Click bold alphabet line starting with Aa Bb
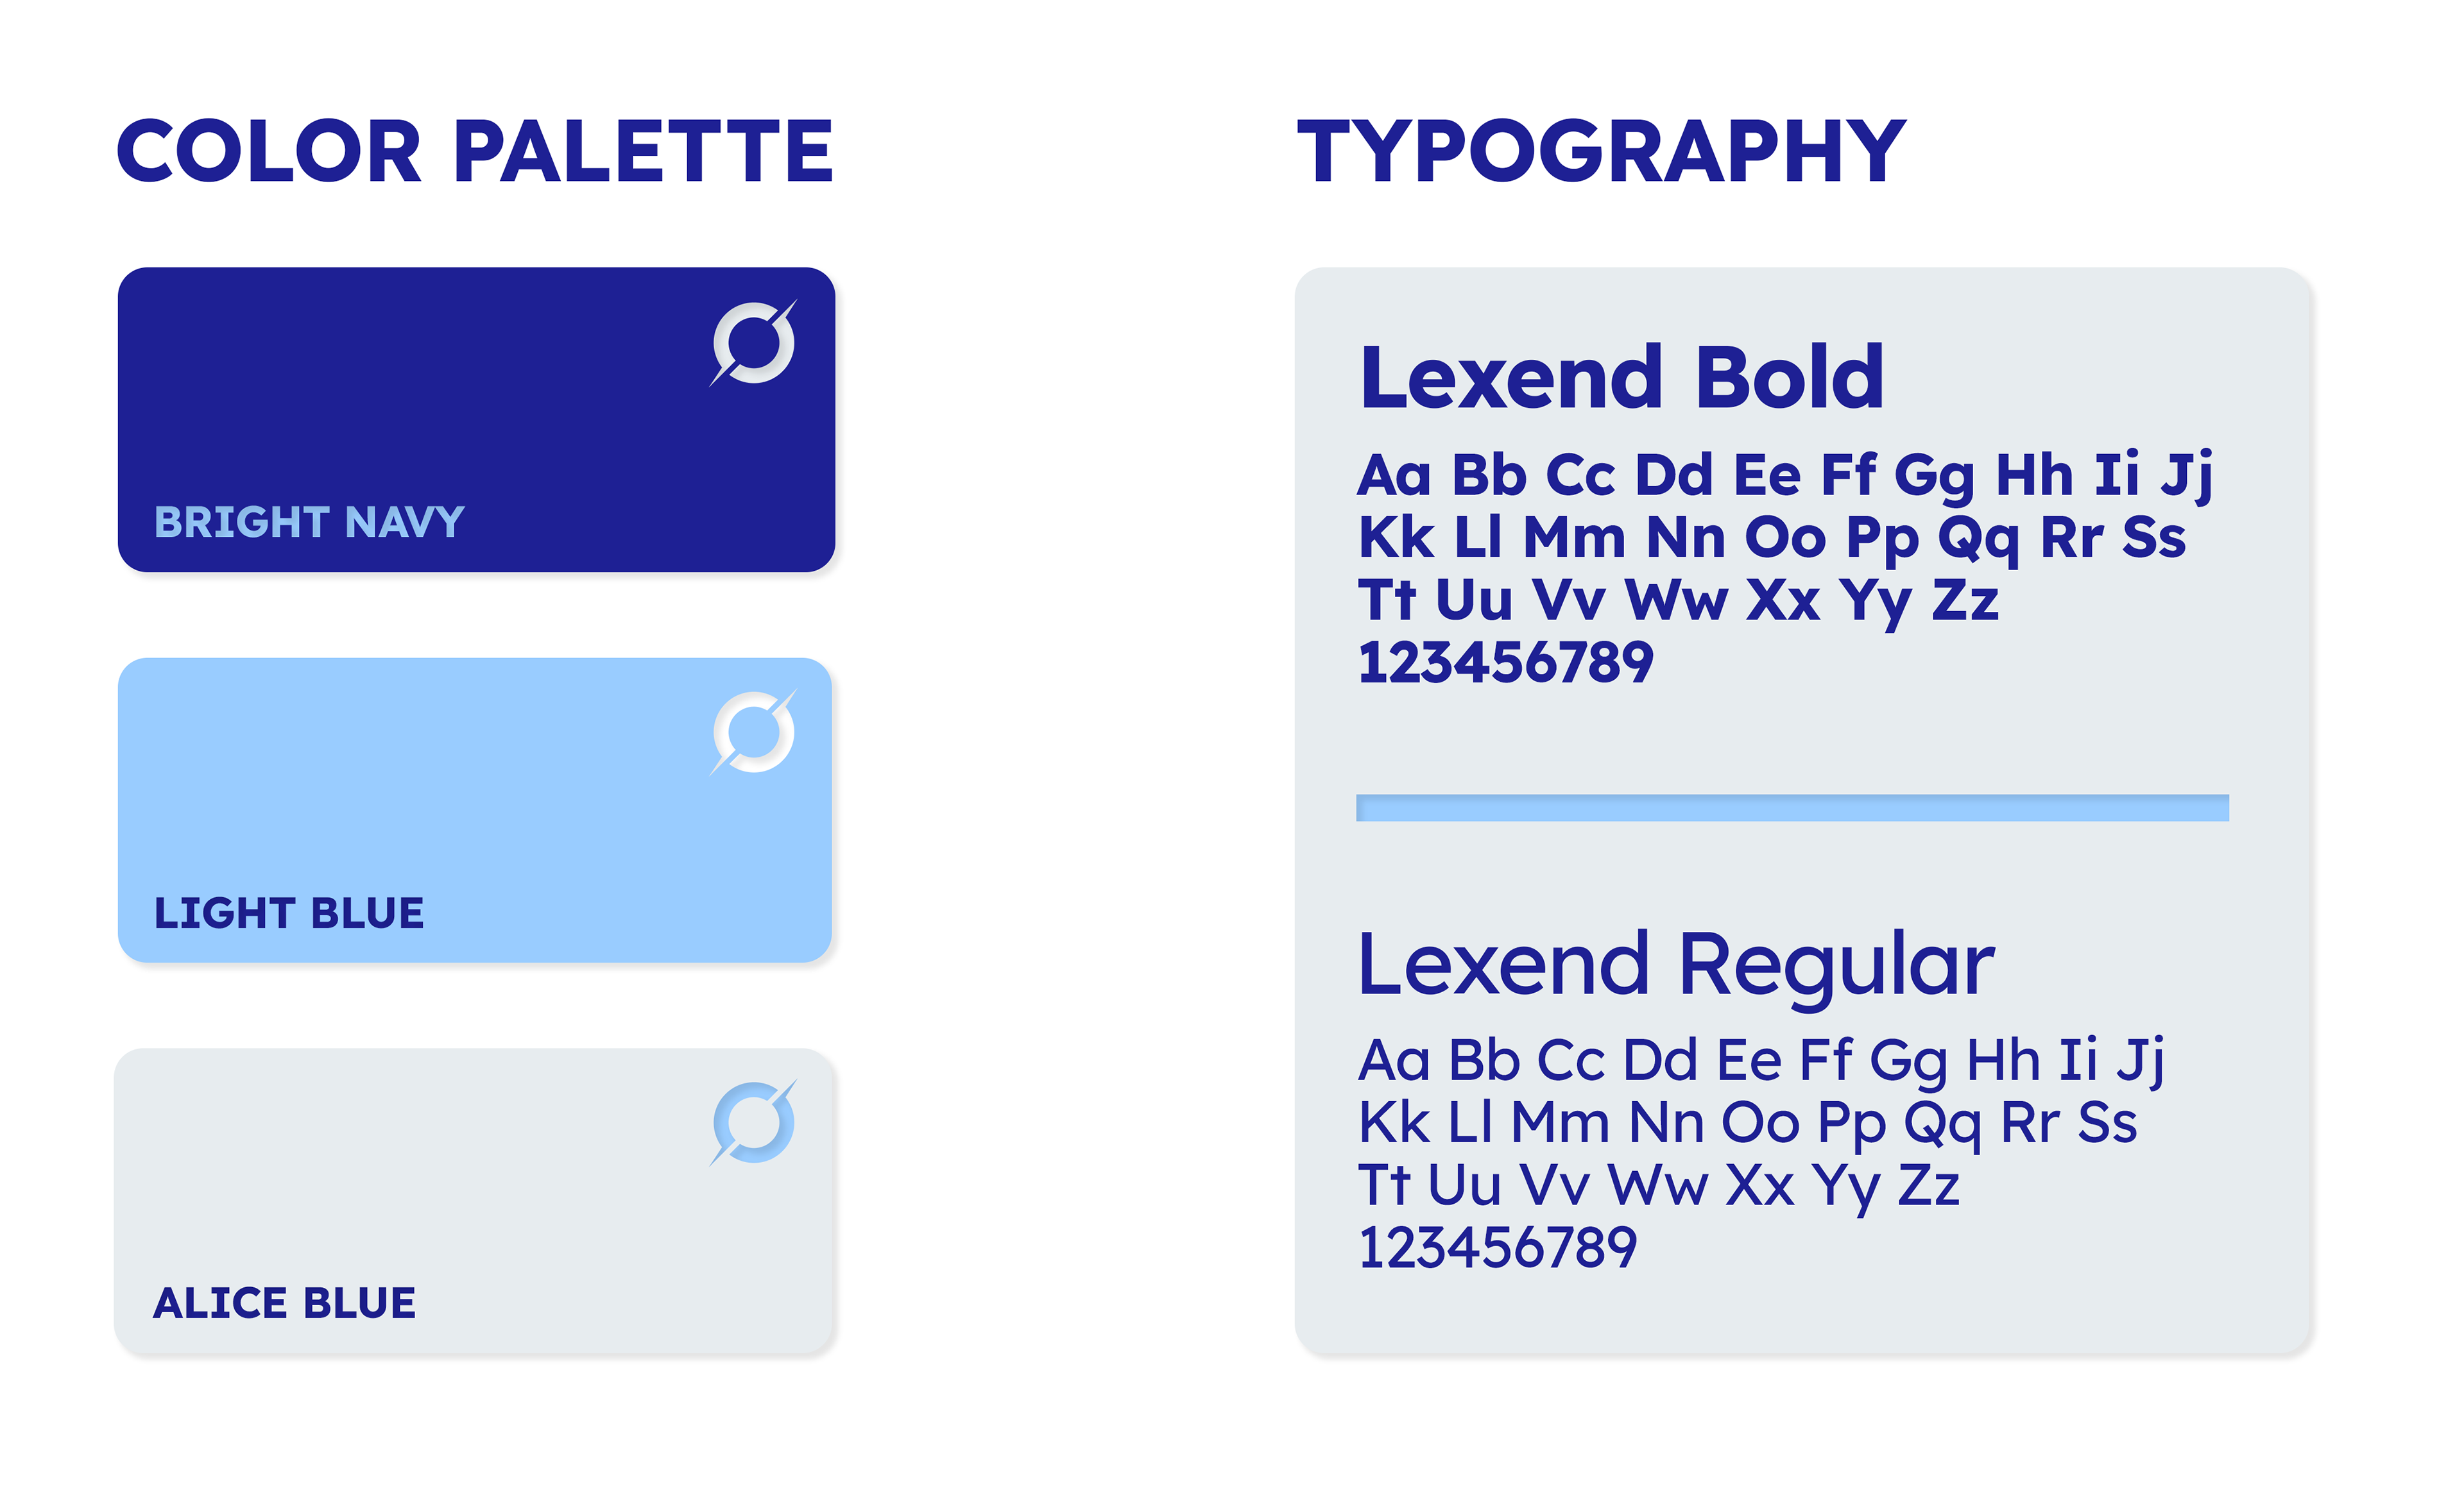 [x=1785, y=476]
